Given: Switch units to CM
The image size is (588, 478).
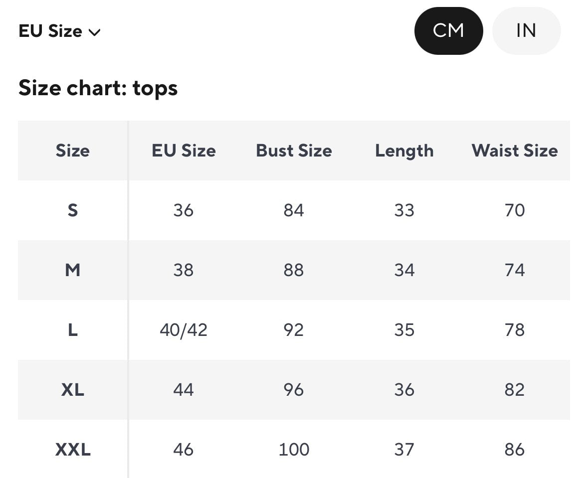Looking at the screenshot, I should (448, 31).
